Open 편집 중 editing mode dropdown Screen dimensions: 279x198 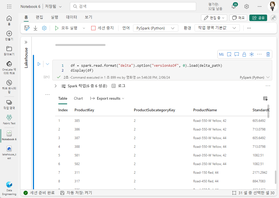click(x=214, y=18)
